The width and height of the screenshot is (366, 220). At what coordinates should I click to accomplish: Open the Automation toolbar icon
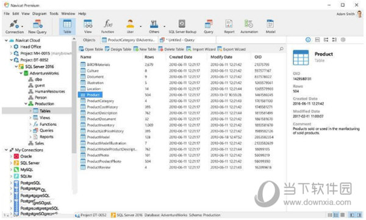(x=249, y=27)
